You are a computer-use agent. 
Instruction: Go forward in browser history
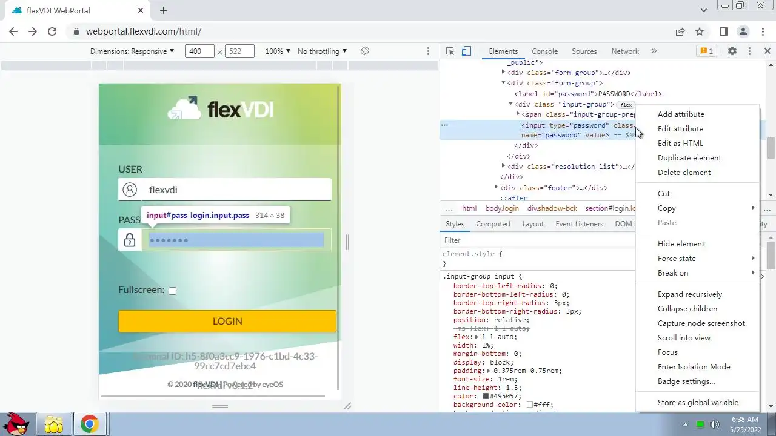(33, 31)
